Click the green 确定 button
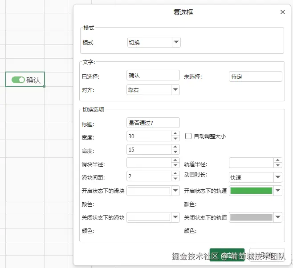293x268 pixels. (x=227, y=255)
